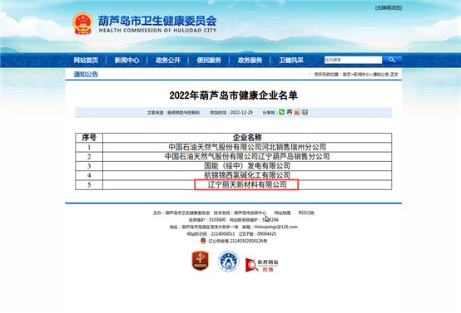
Task: Share article to QQ
Action: pyautogui.click(x=290, y=112)
